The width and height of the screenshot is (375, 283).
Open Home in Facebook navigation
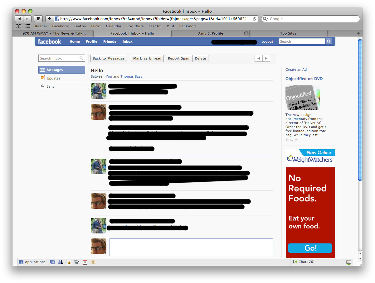[75, 41]
